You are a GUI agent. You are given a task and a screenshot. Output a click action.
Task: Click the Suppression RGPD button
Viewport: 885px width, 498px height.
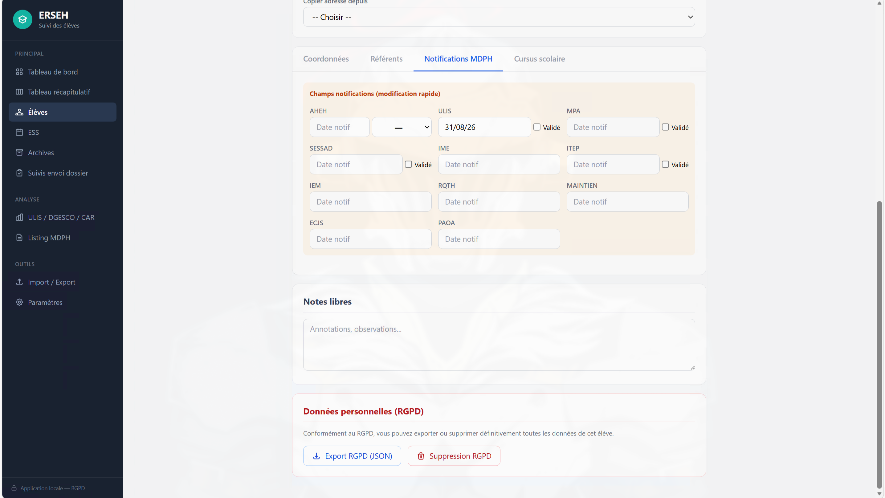(454, 456)
